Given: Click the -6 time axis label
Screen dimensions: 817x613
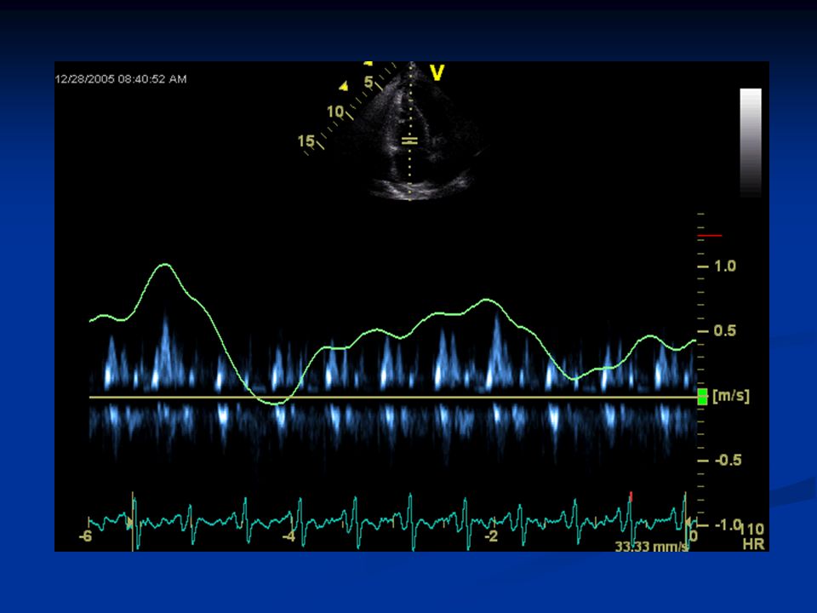Looking at the screenshot, I should (x=85, y=536).
